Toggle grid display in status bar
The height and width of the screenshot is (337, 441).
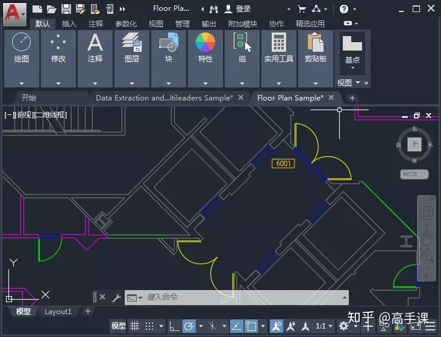click(x=135, y=326)
